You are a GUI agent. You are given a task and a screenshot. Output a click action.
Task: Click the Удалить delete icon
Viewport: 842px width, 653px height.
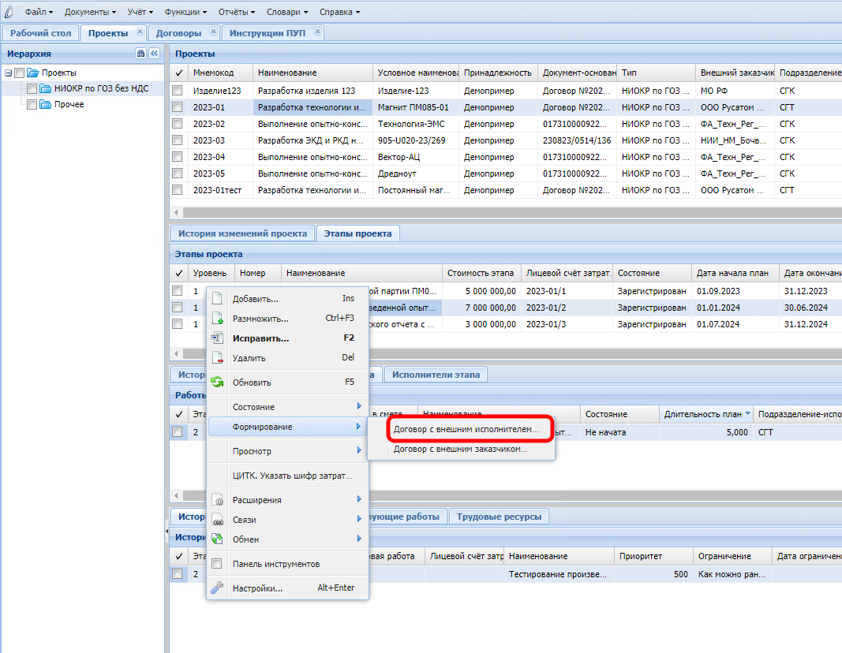coord(218,358)
